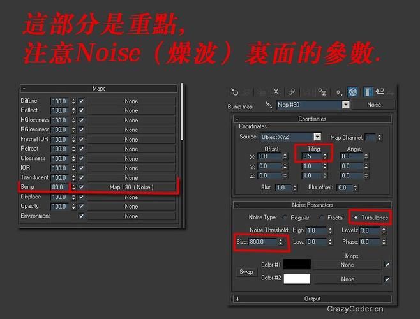Viewport: 420px width, 319px height.
Task: Click the Go to Parent icon
Action: pos(380,92)
